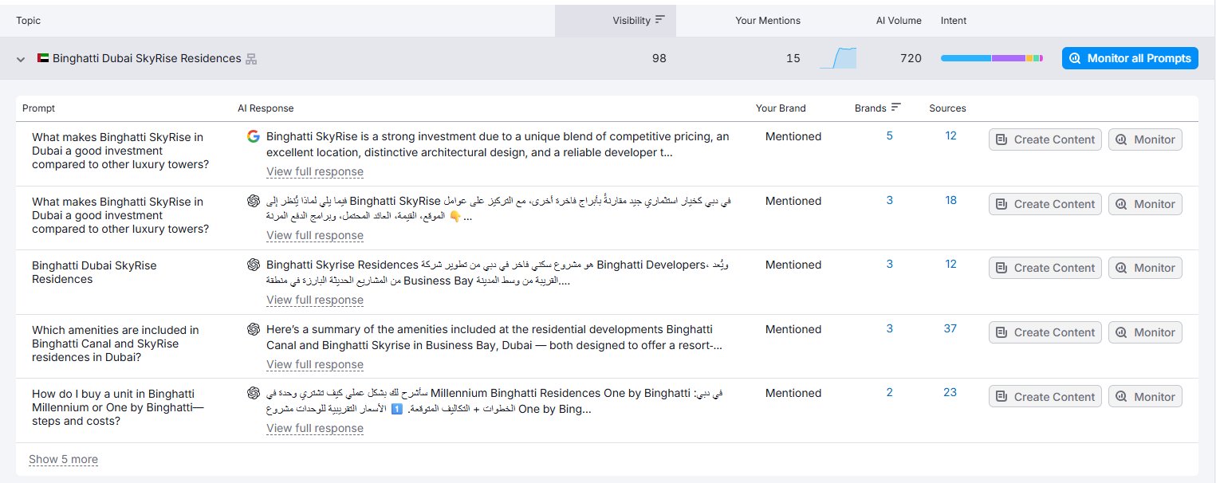Click the intent distribution color bar
The image size is (1216, 483).
[x=992, y=58]
